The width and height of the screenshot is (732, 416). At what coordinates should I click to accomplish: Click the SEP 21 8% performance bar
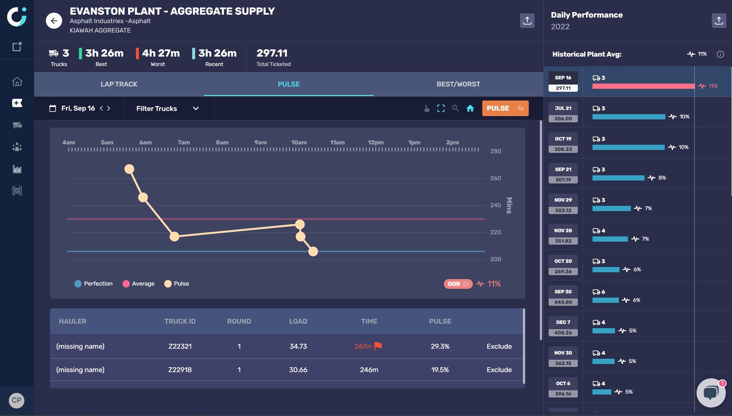(x=618, y=178)
